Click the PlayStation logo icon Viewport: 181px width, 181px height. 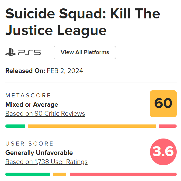pos(11,52)
